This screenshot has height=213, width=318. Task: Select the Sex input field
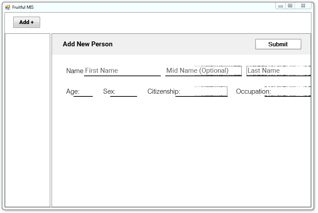tap(123, 92)
